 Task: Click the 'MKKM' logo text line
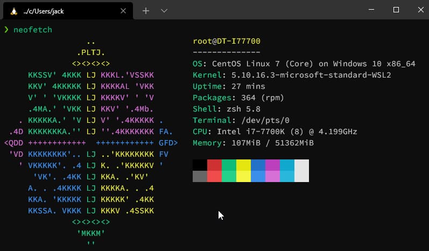click(91, 233)
